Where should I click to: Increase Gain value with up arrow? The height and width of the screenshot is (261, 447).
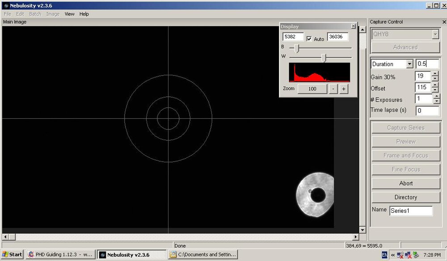pyautogui.click(x=435, y=74)
